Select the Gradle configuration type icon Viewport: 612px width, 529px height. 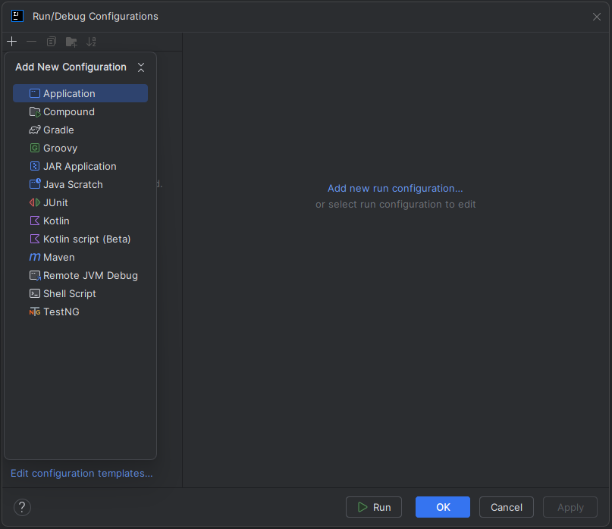point(34,130)
